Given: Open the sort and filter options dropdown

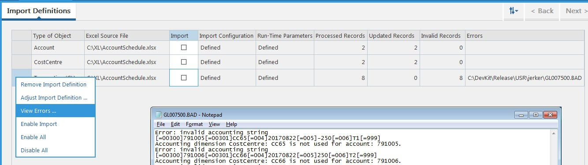Looking at the screenshot, I should click(x=514, y=11).
